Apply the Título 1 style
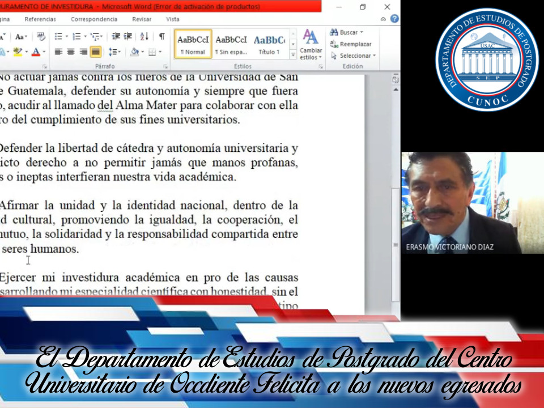The height and width of the screenshot is (408, 544). point(269,44)
